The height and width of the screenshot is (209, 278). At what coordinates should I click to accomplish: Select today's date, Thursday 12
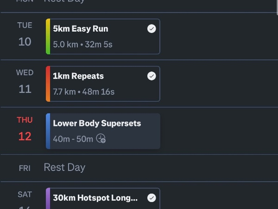pos(25,129)
